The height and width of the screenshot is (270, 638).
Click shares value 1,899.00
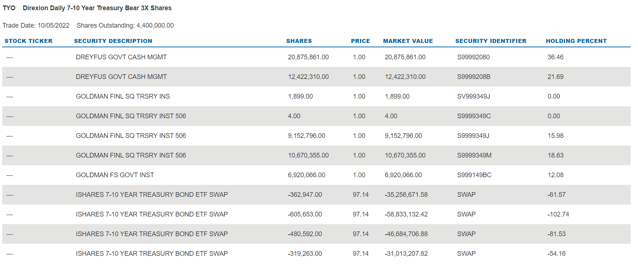click(x=300, y=96)
